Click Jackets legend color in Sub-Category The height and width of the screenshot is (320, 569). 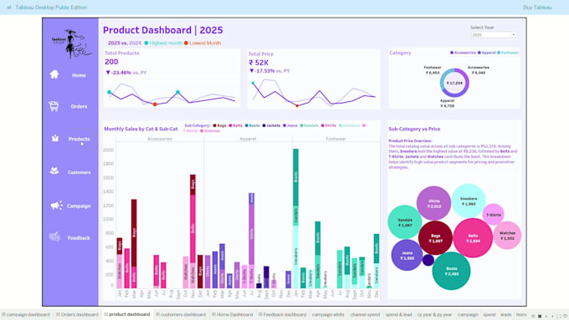(x=264, y=125)
